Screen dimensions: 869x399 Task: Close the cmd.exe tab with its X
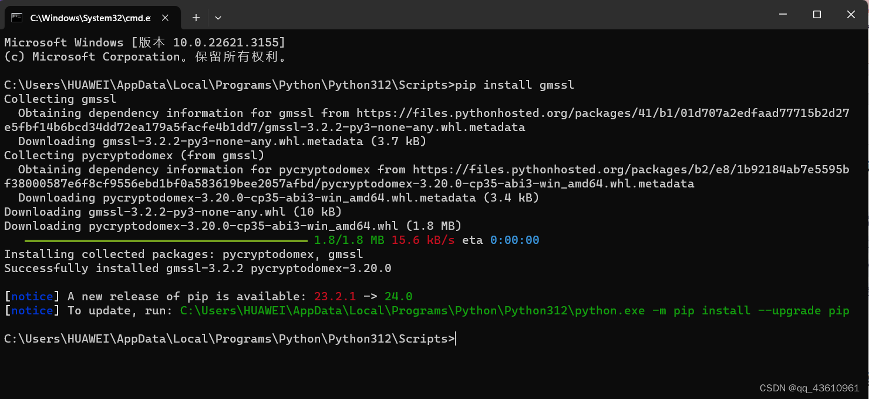tap(164, 17)
